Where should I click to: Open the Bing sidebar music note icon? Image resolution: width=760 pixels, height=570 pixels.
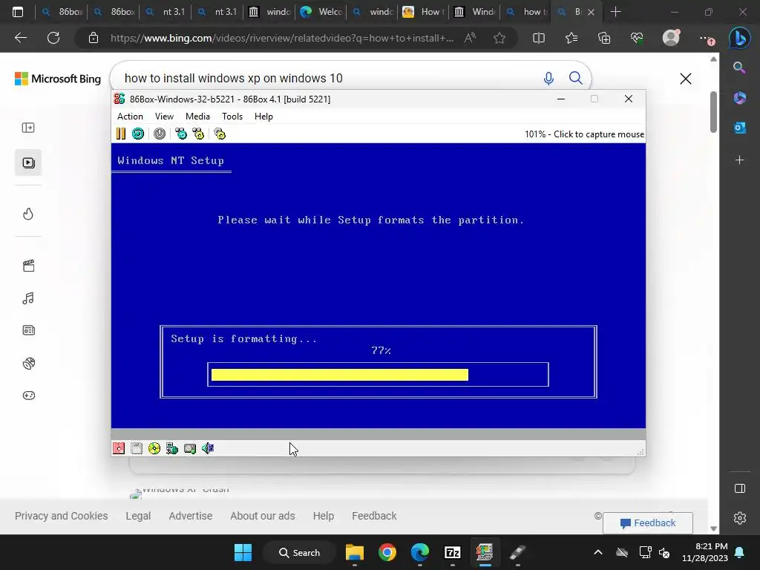[28, 298]
